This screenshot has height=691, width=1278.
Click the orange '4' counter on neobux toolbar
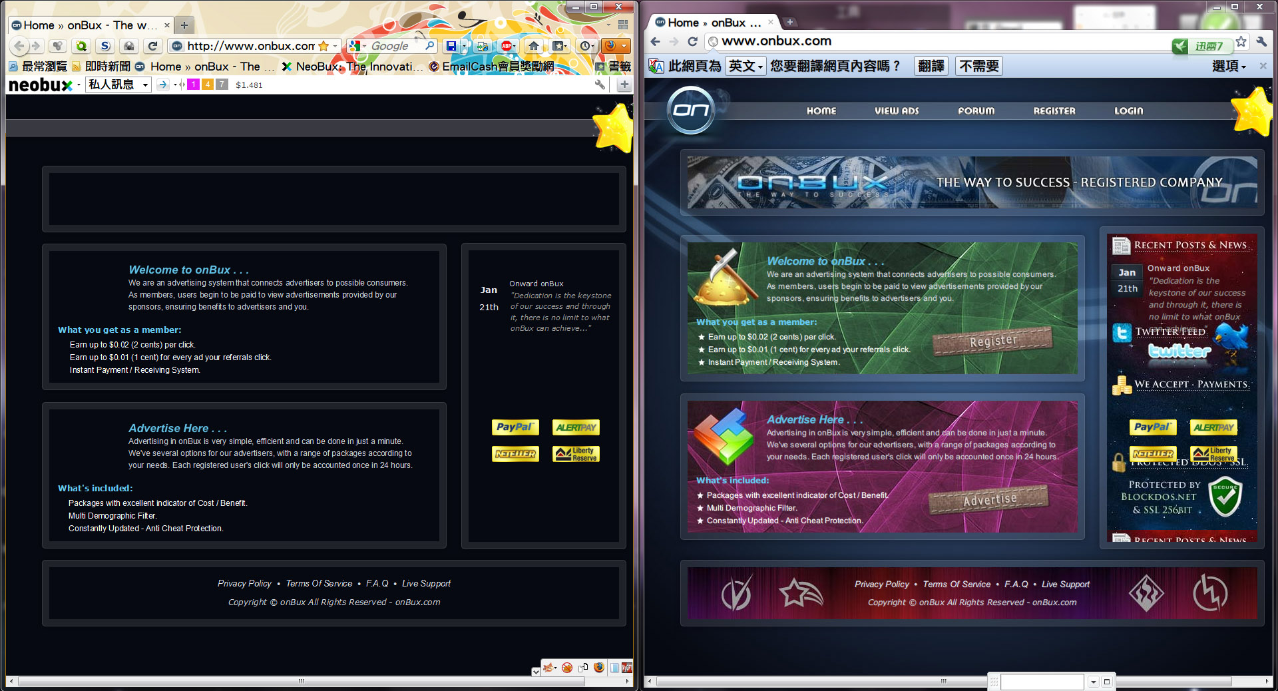pyautogui.click(x=208, y=85)
